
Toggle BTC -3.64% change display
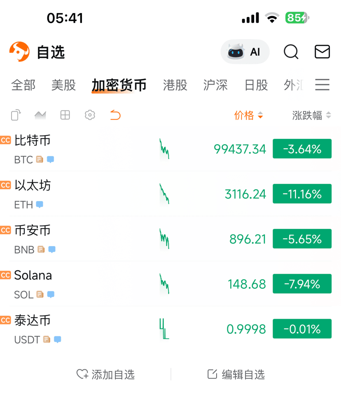pos(302,149)
